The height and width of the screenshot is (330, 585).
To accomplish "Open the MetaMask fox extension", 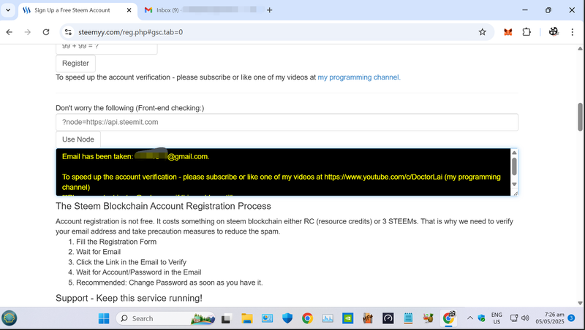I will [x=507, y=32].
